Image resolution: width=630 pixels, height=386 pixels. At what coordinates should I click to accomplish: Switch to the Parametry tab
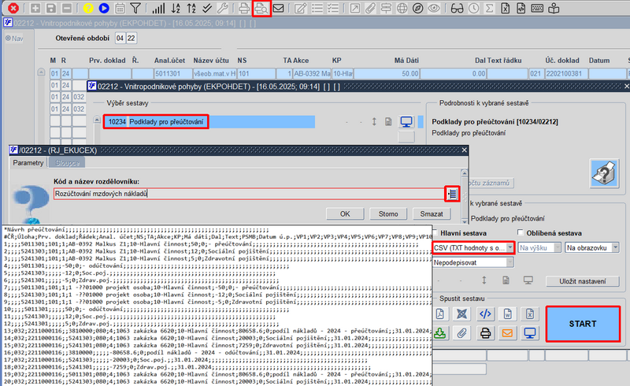[x=28, y=163]
